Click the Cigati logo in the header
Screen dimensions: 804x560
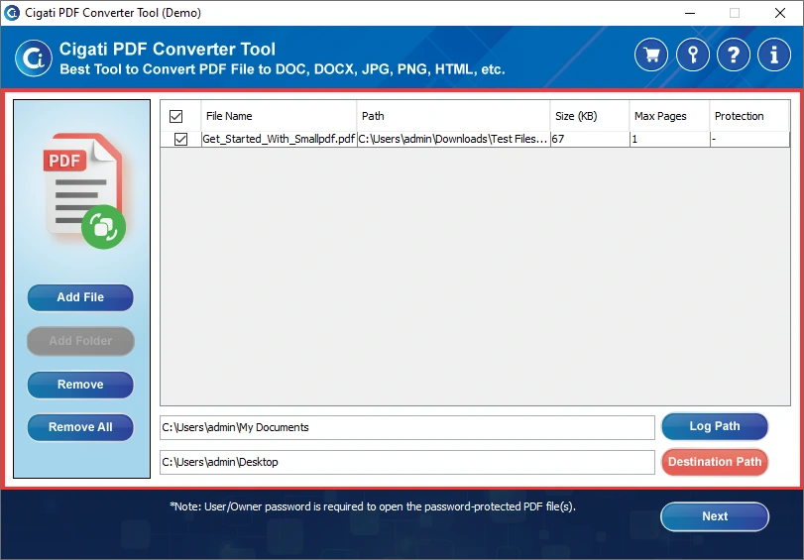click(x=34, y=57)
